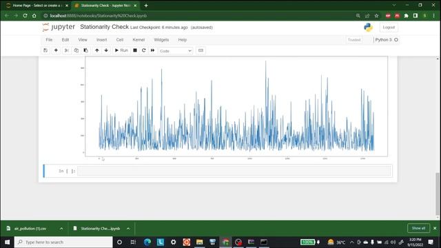Open a new browser tab
Screen dimensions: 441x248
point(146,6)
